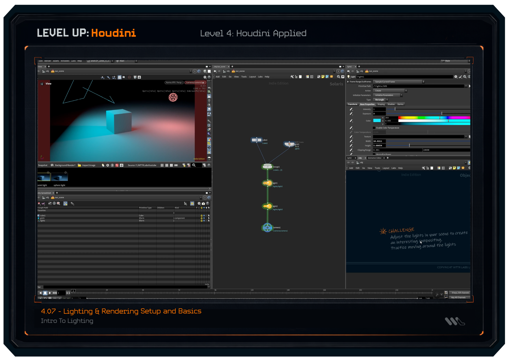
Task: Open the Action Create dropdown
Action: [390, 91]
